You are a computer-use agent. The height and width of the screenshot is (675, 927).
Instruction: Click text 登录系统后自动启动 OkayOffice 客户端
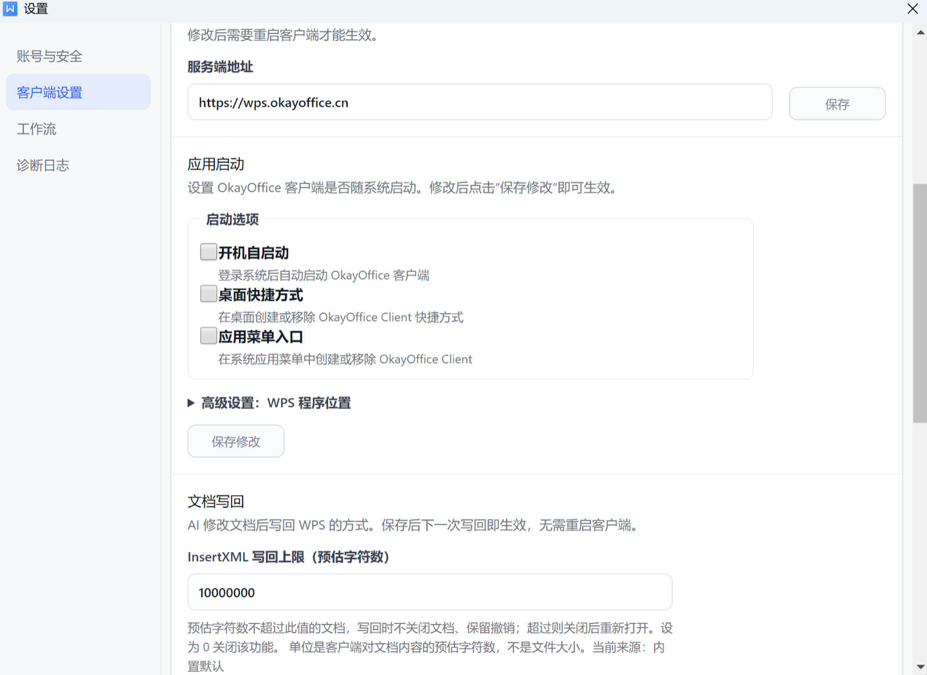(x=324, y=275)
